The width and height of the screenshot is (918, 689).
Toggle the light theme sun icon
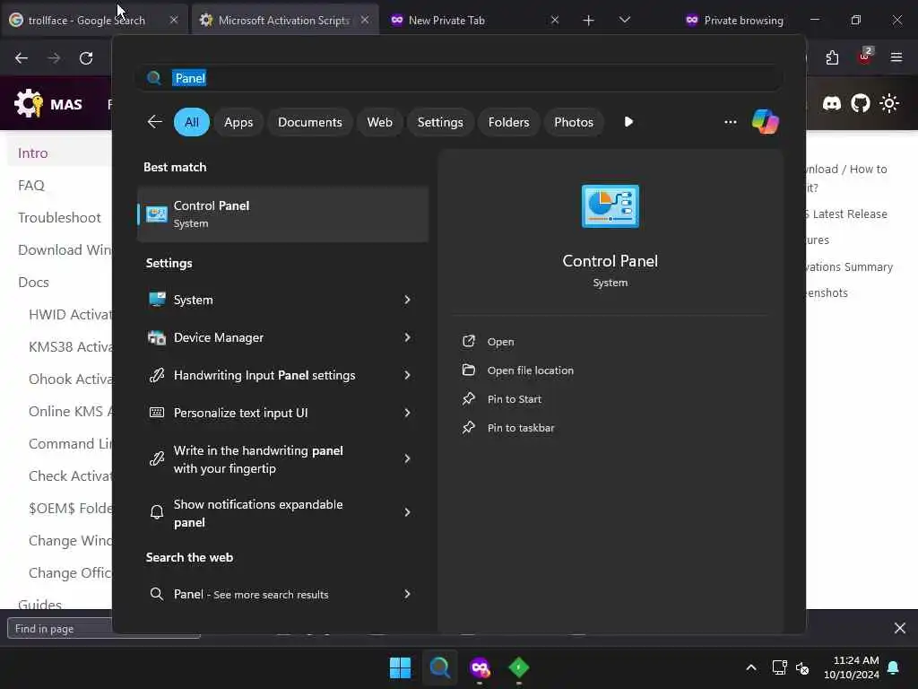pos(889,104)
